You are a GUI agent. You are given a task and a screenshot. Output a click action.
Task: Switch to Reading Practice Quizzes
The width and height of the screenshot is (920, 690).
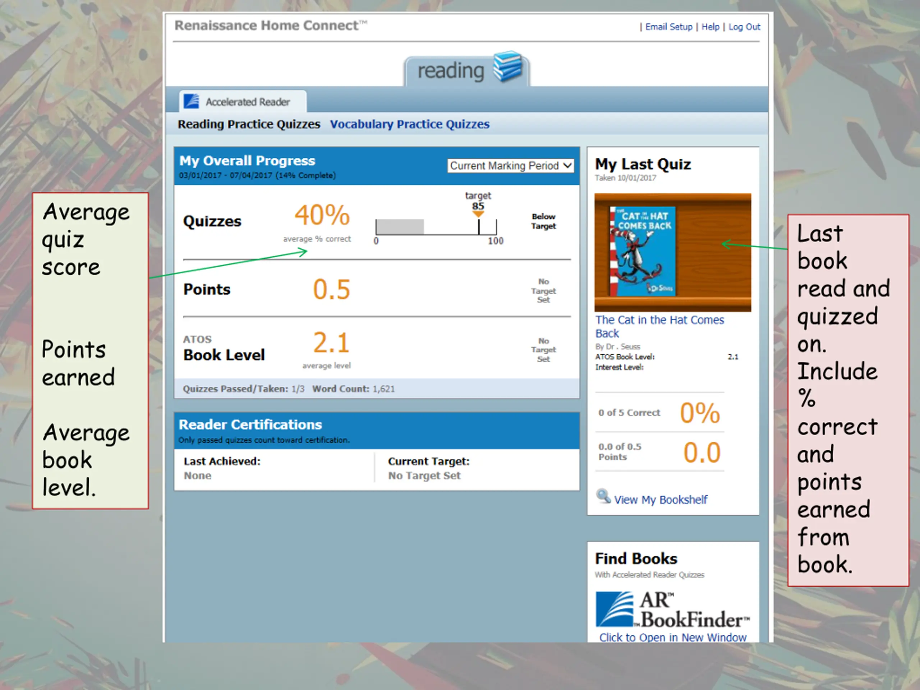(249, 124)
